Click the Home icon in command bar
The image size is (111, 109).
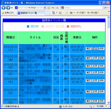pos(54,13)
